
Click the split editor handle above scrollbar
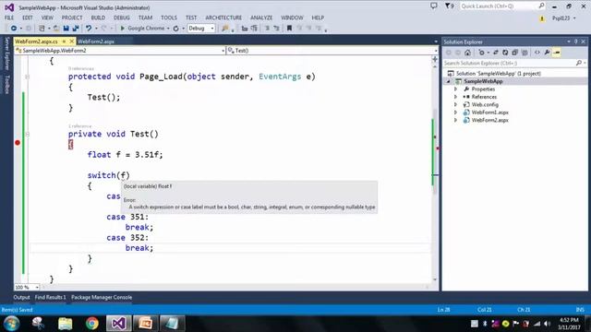point(435,59)
